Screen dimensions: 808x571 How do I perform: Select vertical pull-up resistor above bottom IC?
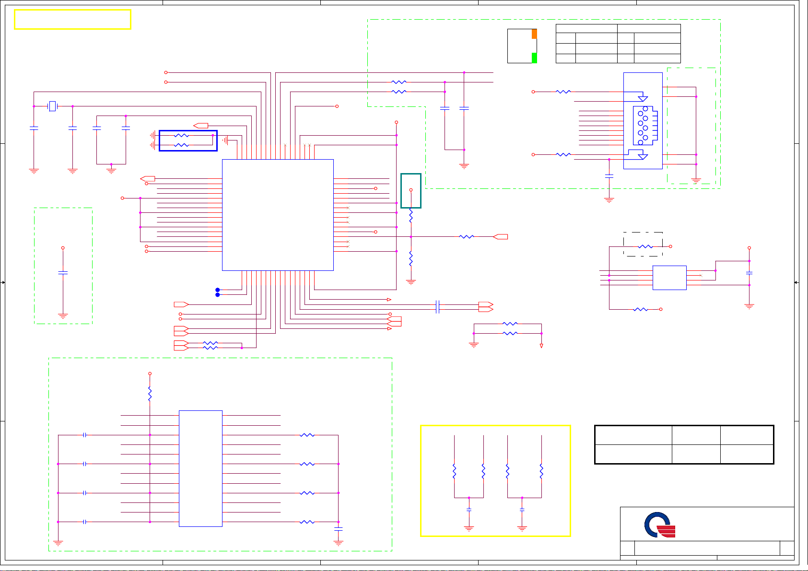(150, 394)
